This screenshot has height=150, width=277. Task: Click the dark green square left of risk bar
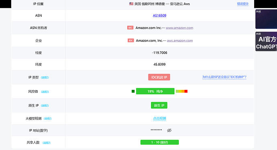pos(133,91)
